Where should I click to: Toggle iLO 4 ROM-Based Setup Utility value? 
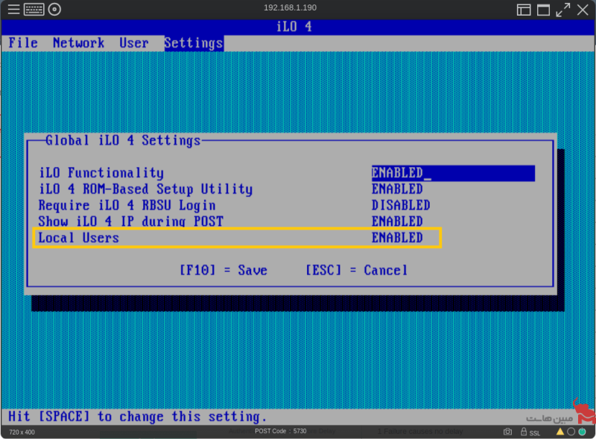[x=397, y=189]
